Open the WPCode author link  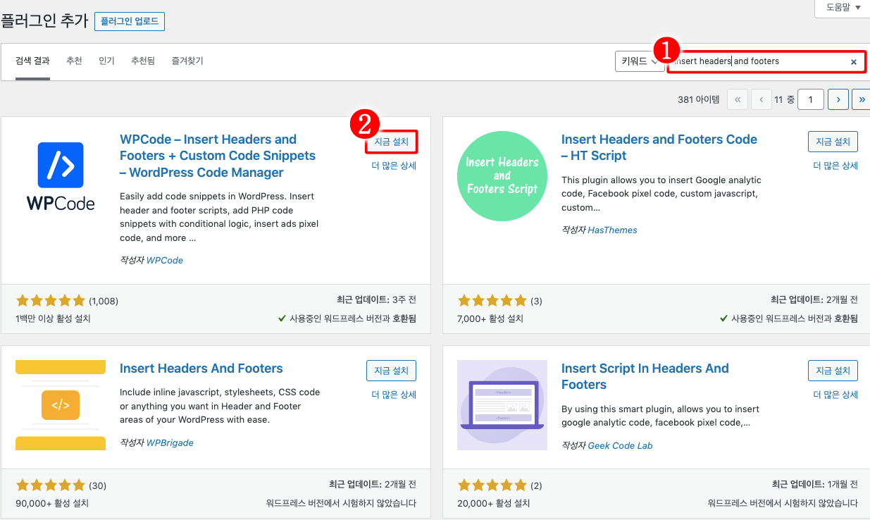[164, 260]
